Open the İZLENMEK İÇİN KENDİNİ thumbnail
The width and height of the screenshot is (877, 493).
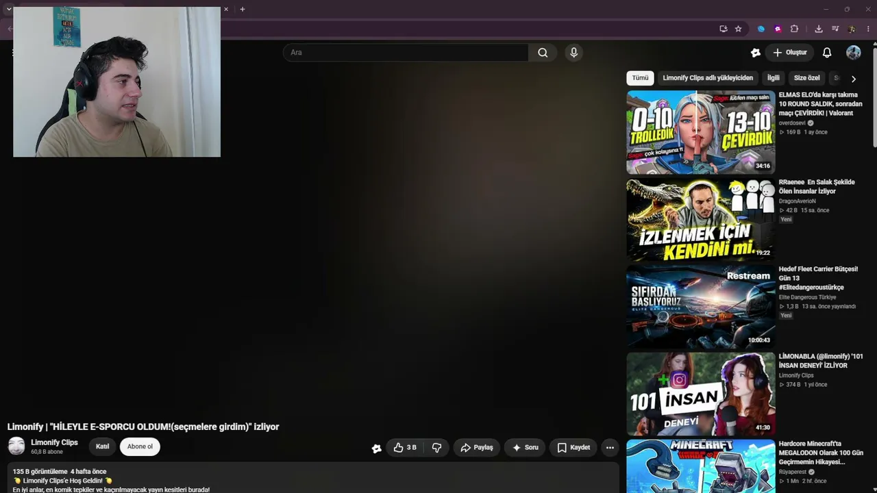(700, 220)
